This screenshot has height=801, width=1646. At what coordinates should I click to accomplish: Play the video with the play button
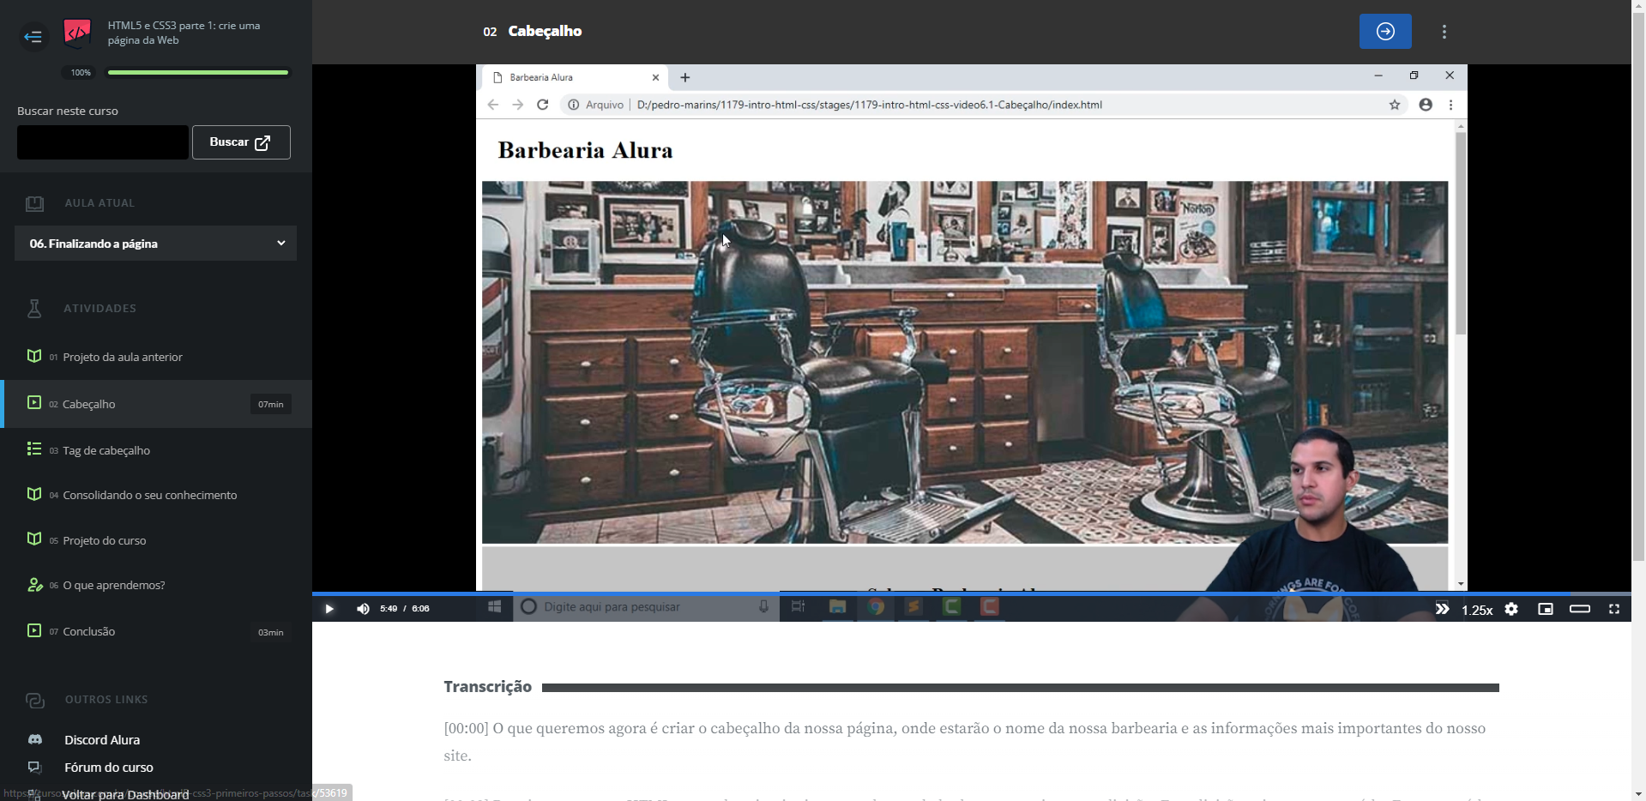329,609
